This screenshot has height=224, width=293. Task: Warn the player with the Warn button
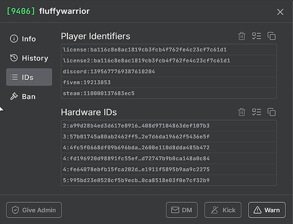(x=267, y=210)
